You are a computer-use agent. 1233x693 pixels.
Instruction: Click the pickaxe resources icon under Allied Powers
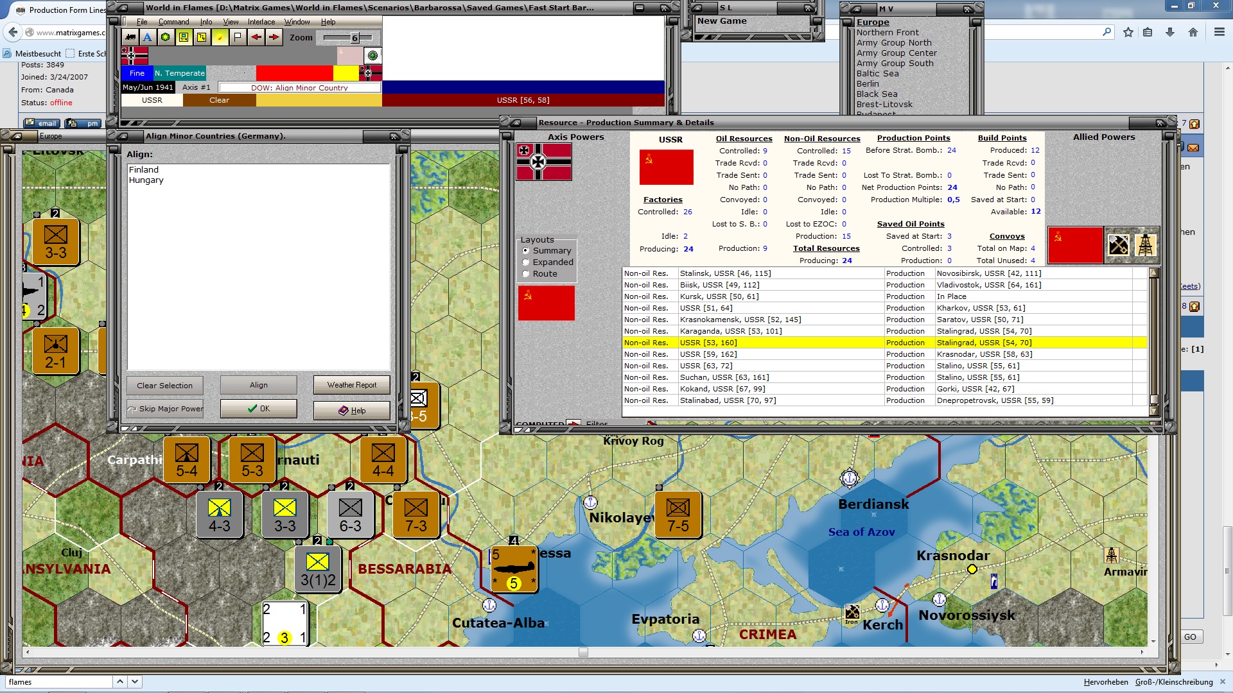click(1119, 244)
